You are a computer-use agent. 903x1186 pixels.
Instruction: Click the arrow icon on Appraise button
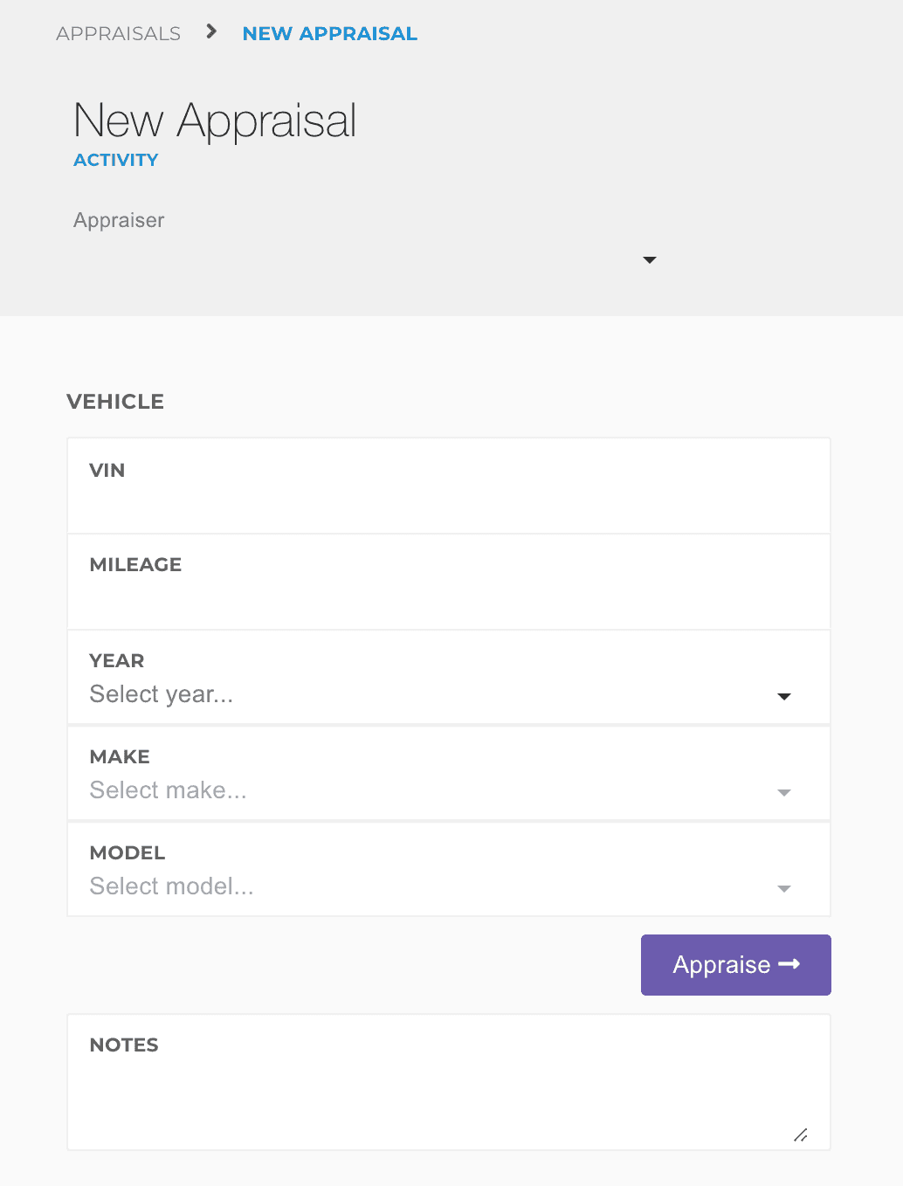(x=789, y=964)
